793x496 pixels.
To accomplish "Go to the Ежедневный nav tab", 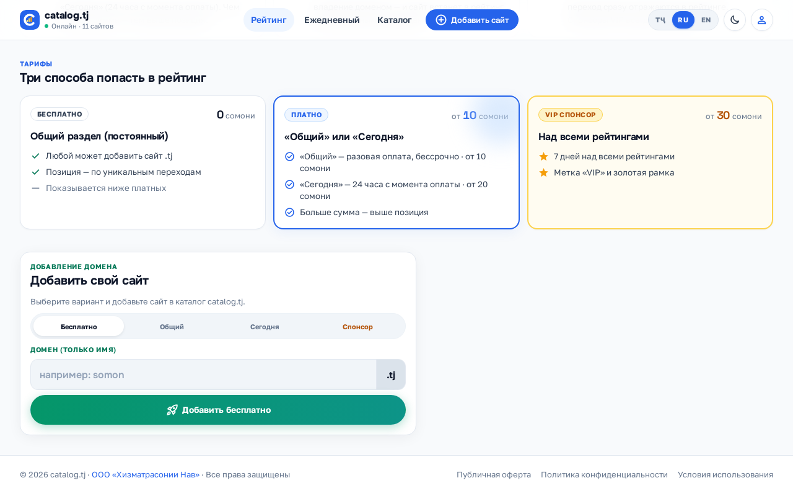I will pyautogui.click(x=332, y=20).
